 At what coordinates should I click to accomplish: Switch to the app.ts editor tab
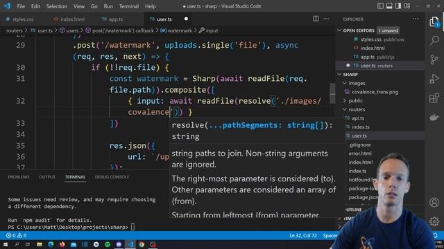pyautogui.click(x=116, y=19)
